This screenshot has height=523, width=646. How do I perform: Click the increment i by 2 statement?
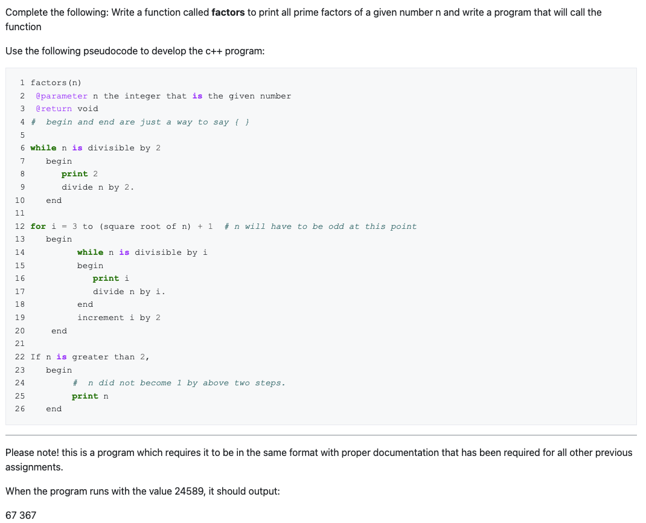click(119, 317)
